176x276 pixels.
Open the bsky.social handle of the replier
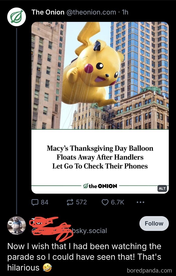[89, 230]
